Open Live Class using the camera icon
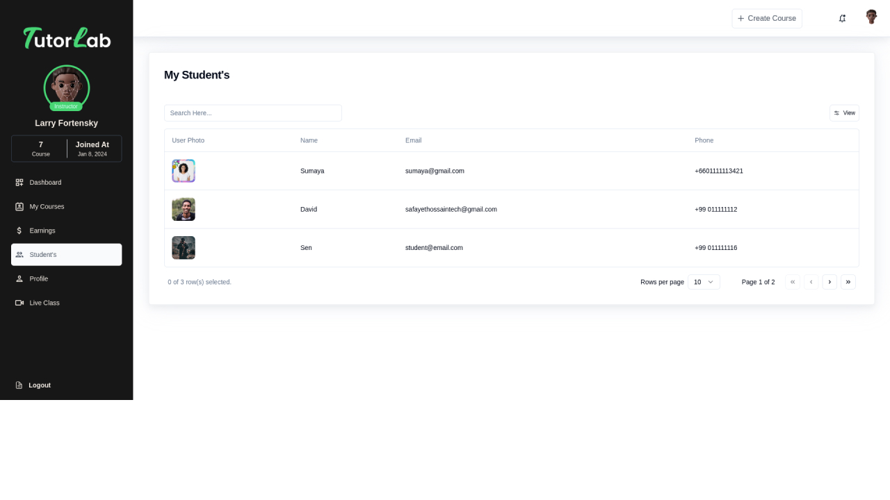This screenshot has height=500, width=890. point(19,303)
